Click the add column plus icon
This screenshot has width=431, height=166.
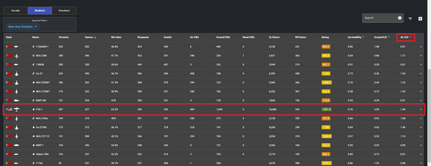(x=420, y=18)
